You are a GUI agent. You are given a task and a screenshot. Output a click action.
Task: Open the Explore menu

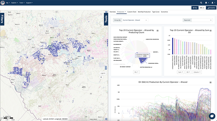14,2
